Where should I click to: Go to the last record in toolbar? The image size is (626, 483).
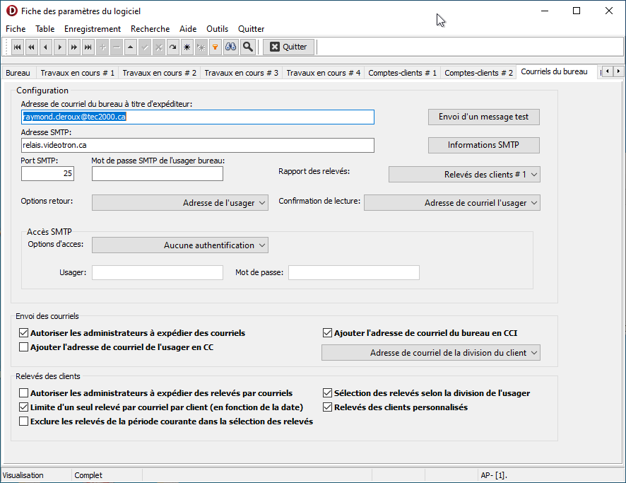pos(88,47)
